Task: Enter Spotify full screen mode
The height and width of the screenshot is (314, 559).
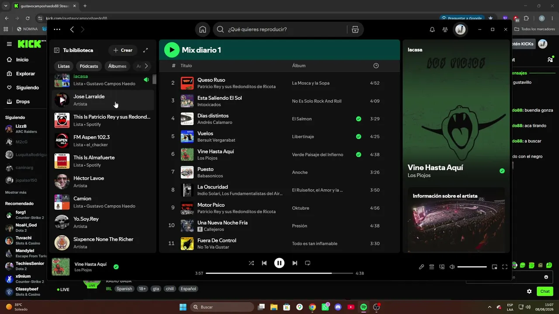Action: coord(505,267)
